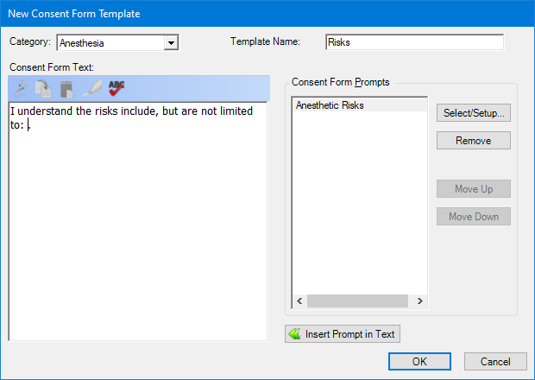This screenshot has height=380, width=535.
Task: Confirm template with OK button
Action: 419,362
